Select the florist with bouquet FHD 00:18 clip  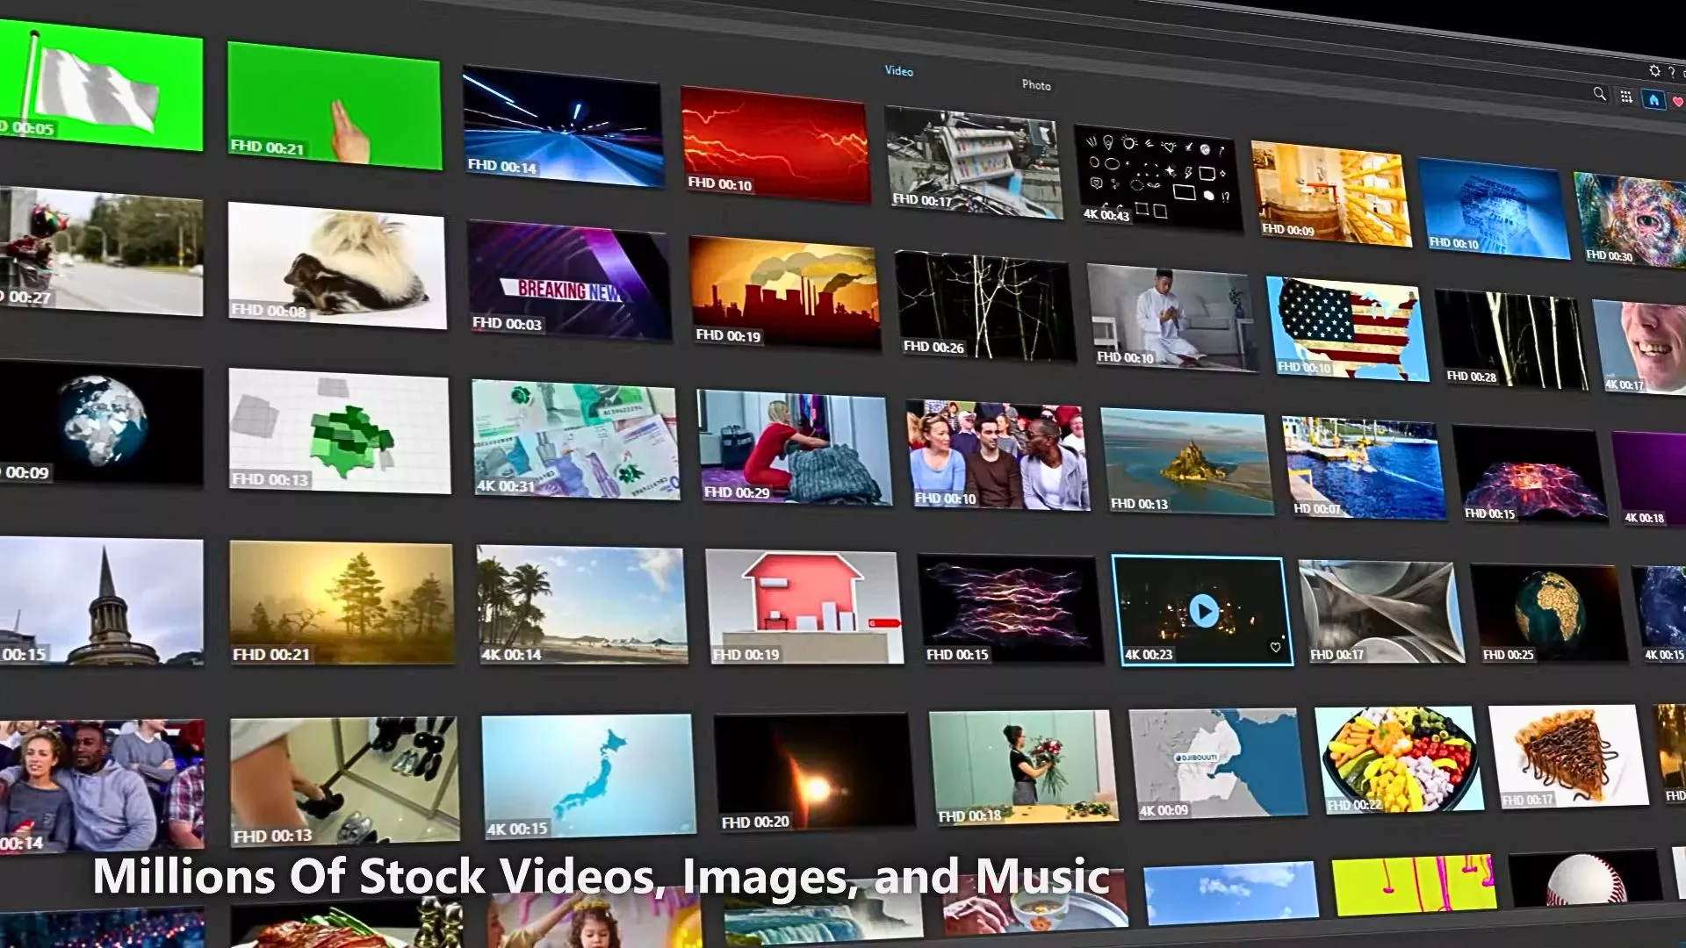[x=1023, y=766]
